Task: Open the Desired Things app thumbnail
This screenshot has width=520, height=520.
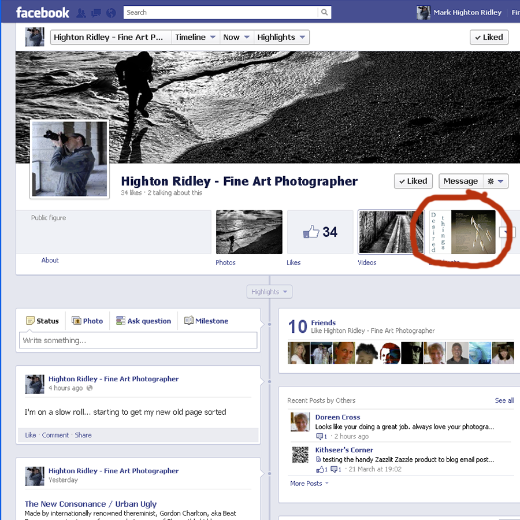Action: click(462, 232)
